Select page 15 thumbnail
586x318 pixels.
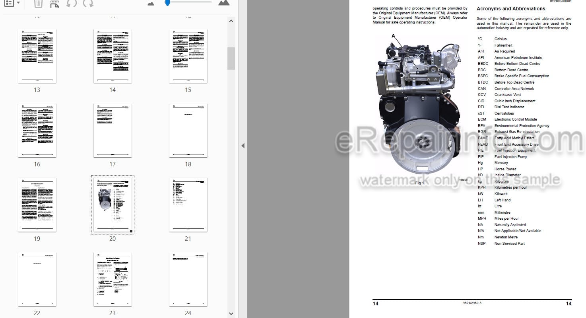click(188, 56)
